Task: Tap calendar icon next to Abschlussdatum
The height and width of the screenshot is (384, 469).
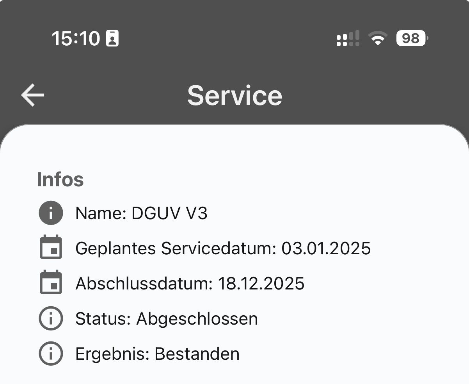Action: tap(51, 282)
